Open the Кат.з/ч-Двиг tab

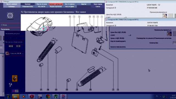70,7
